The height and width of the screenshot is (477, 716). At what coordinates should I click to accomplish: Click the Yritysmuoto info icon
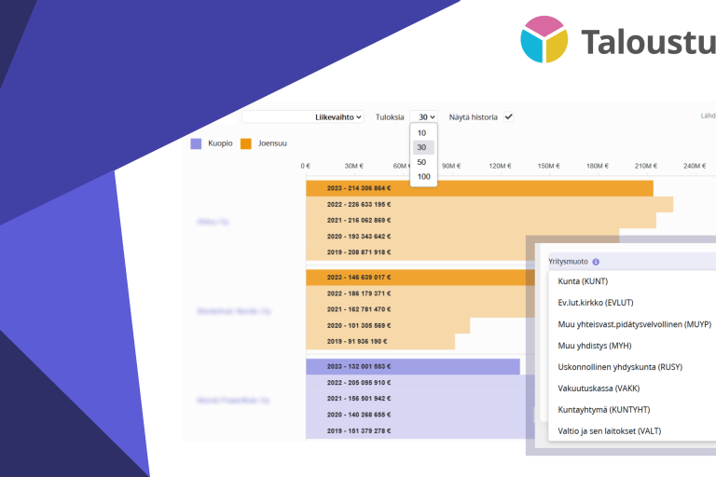[596, 262]
